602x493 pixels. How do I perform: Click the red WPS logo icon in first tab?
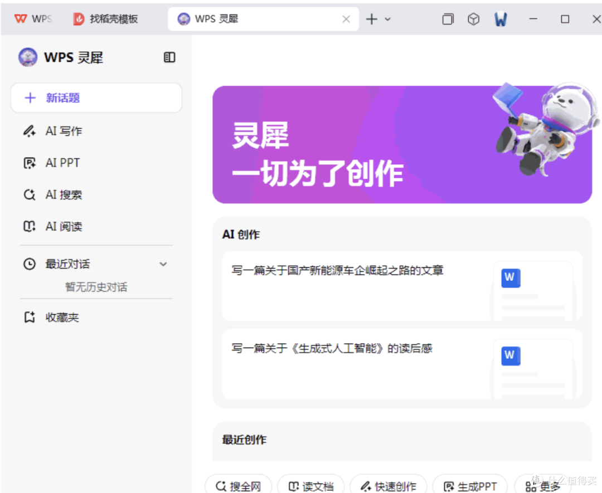[21, 18]
